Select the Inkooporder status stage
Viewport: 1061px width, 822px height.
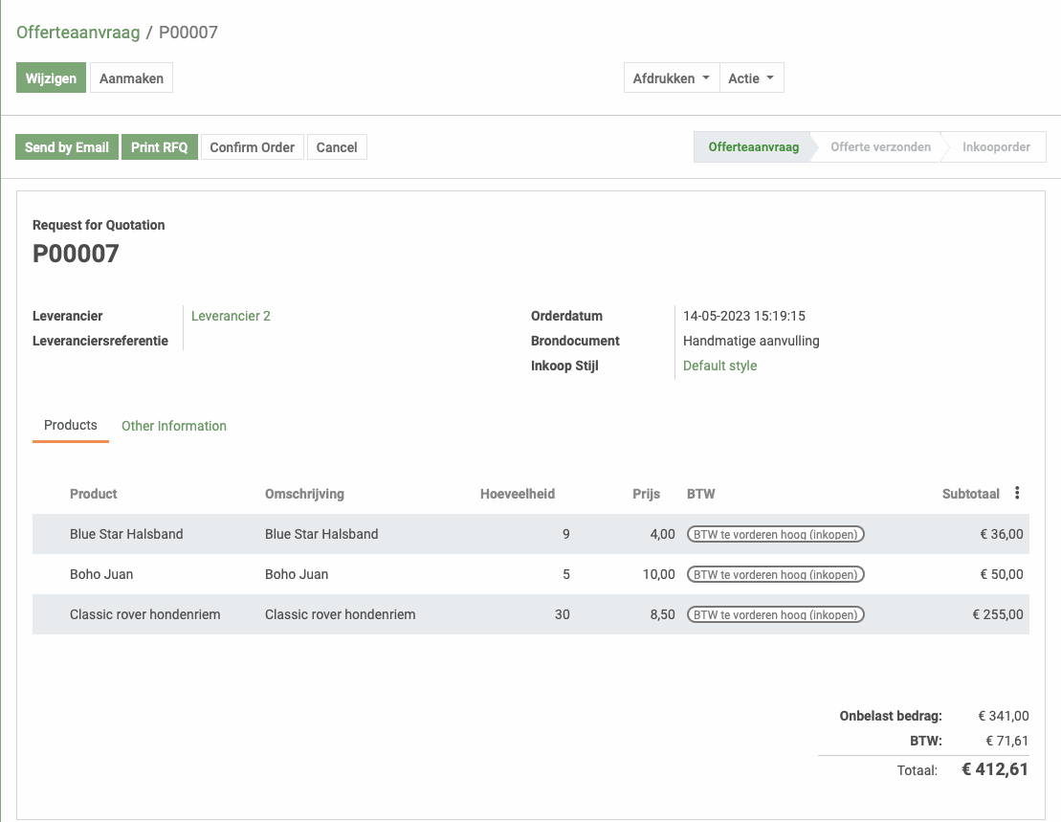pos(996,146)
